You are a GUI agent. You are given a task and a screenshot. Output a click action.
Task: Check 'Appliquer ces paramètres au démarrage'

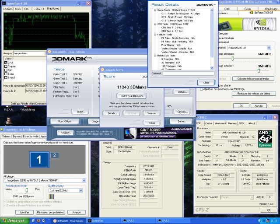(x=201, y=89)
